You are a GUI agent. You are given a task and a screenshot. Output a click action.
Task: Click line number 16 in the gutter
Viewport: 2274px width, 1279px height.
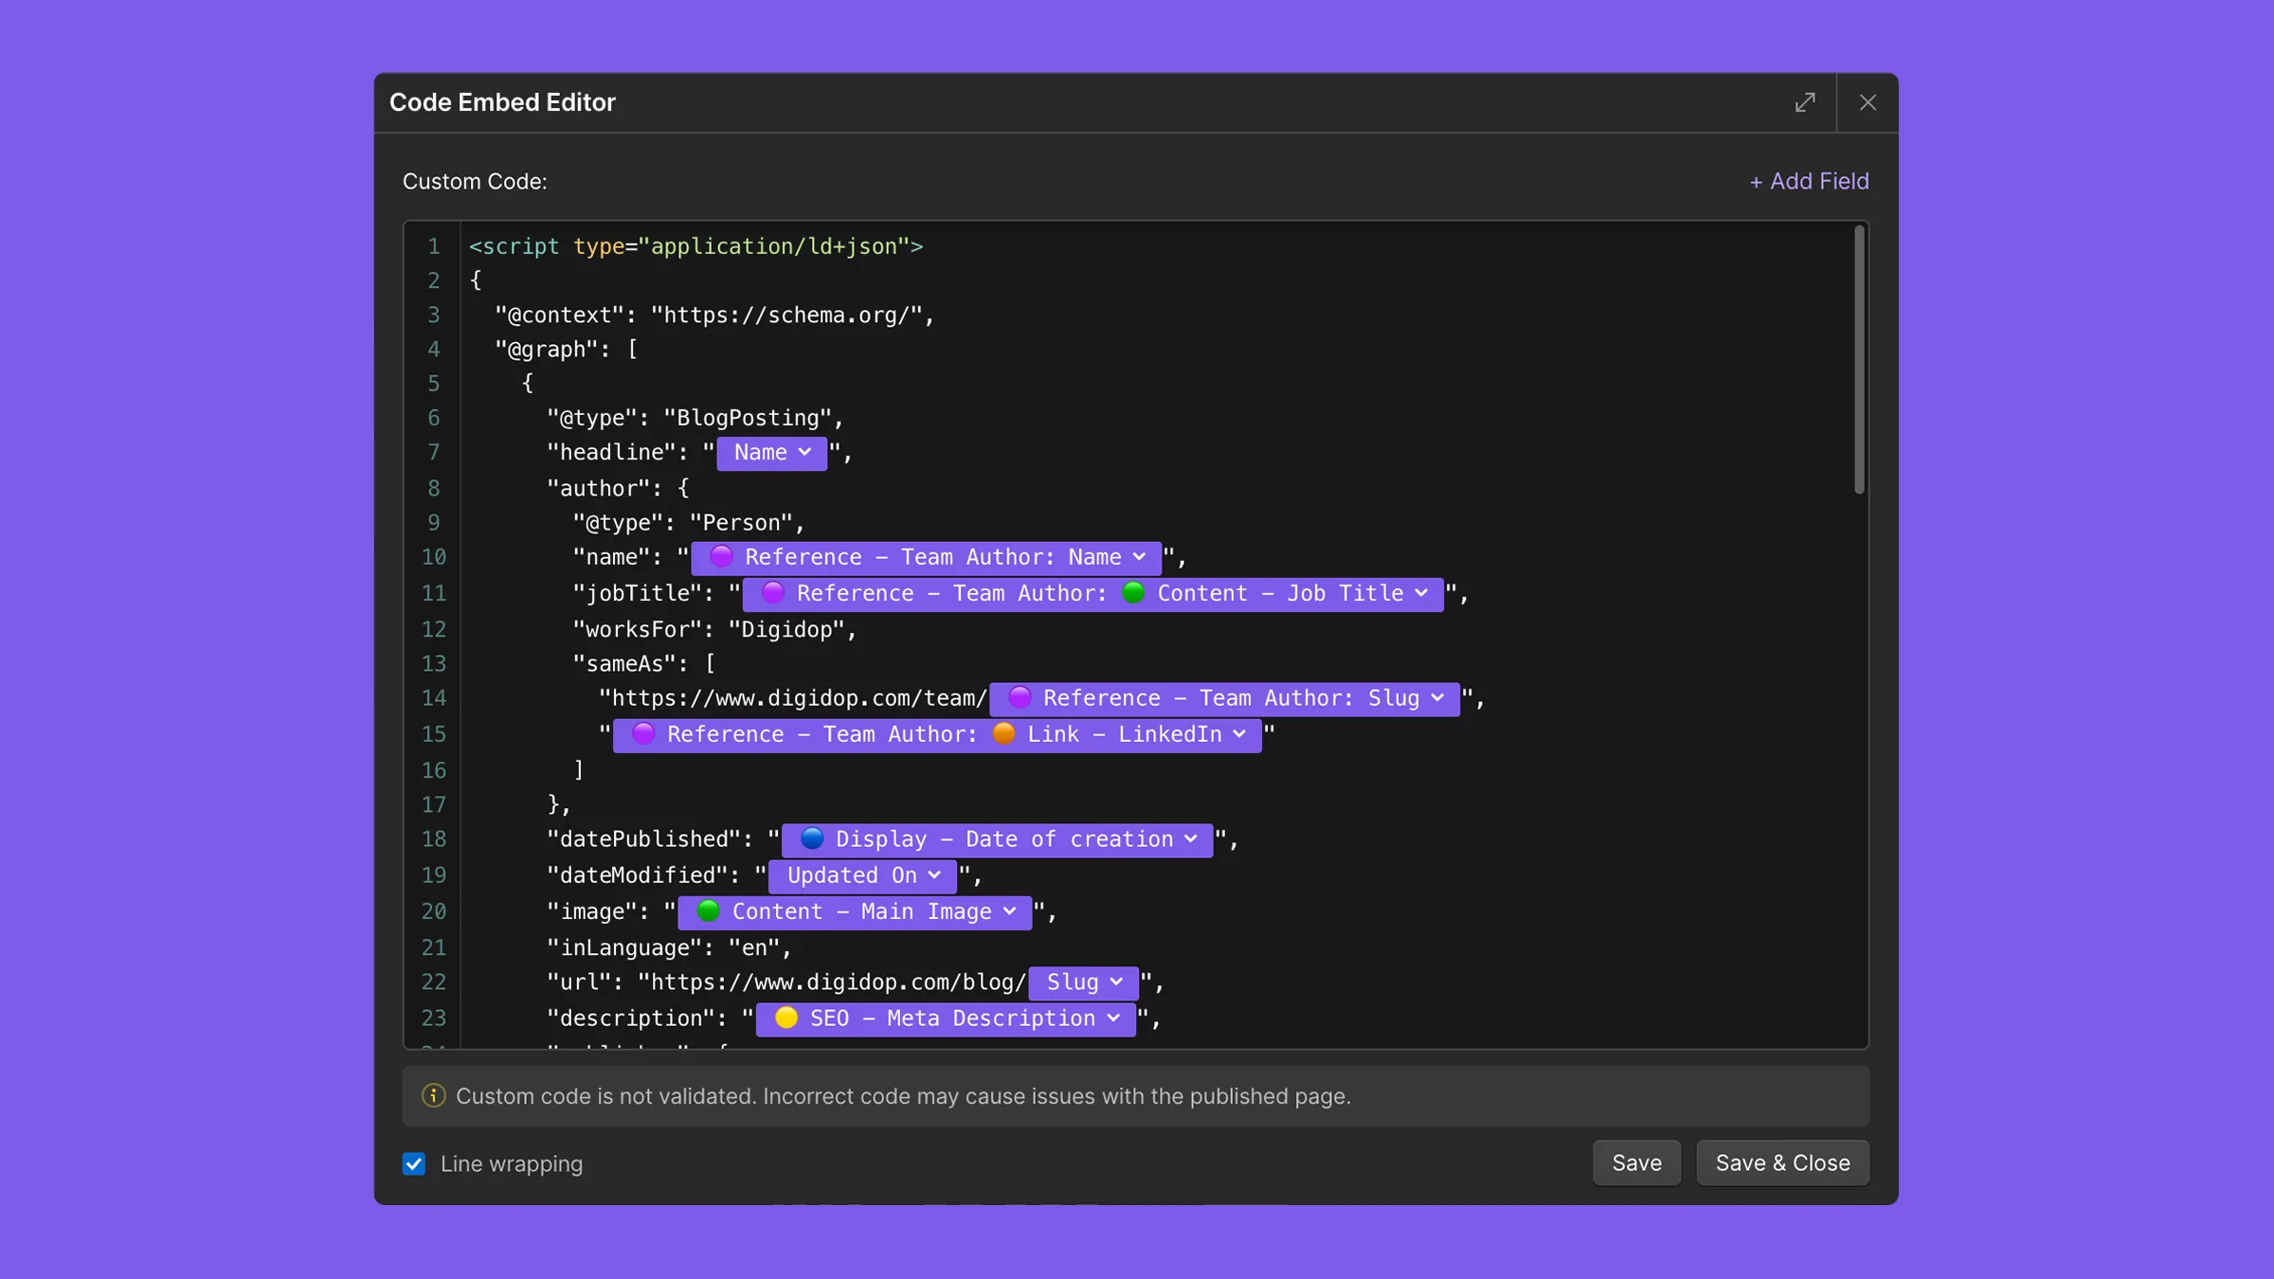tap(433, 770)
